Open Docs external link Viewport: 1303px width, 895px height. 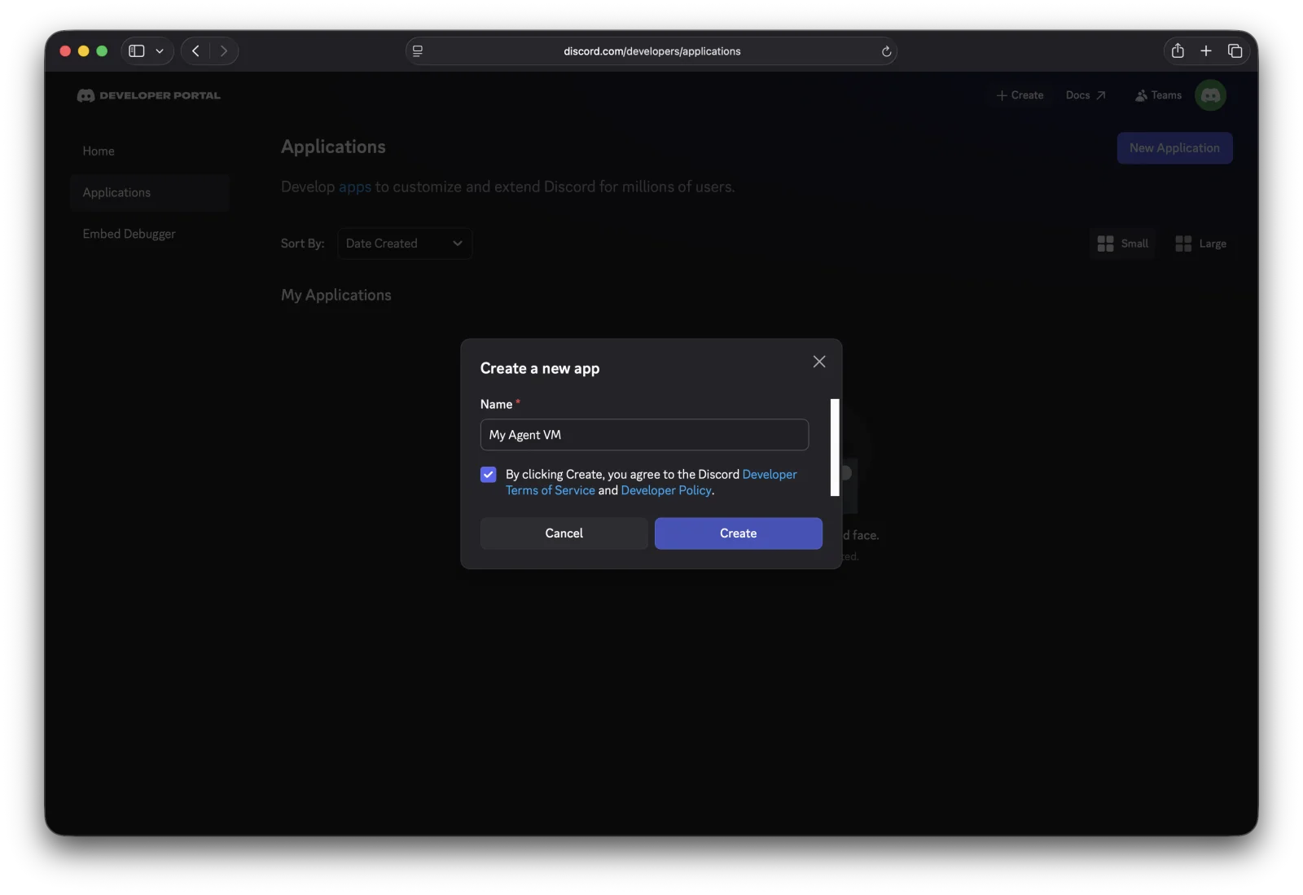[x=1086, y=95]
